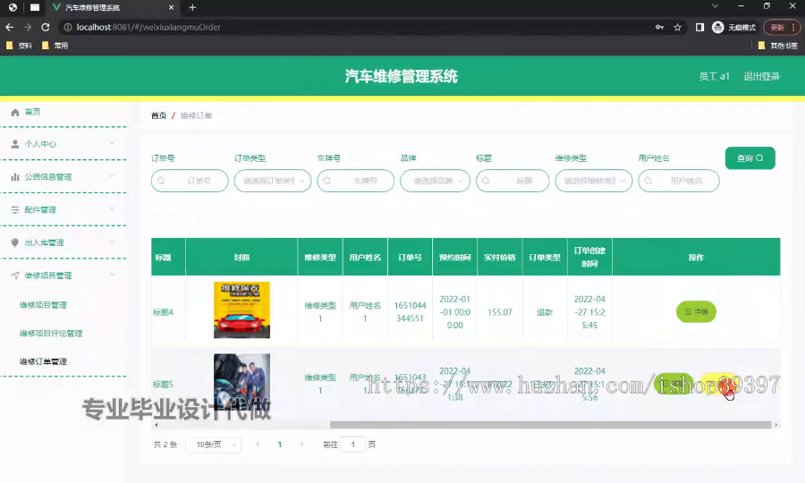
Task: Expand the 个人中心 menu chevron
Action: point(112,143)
